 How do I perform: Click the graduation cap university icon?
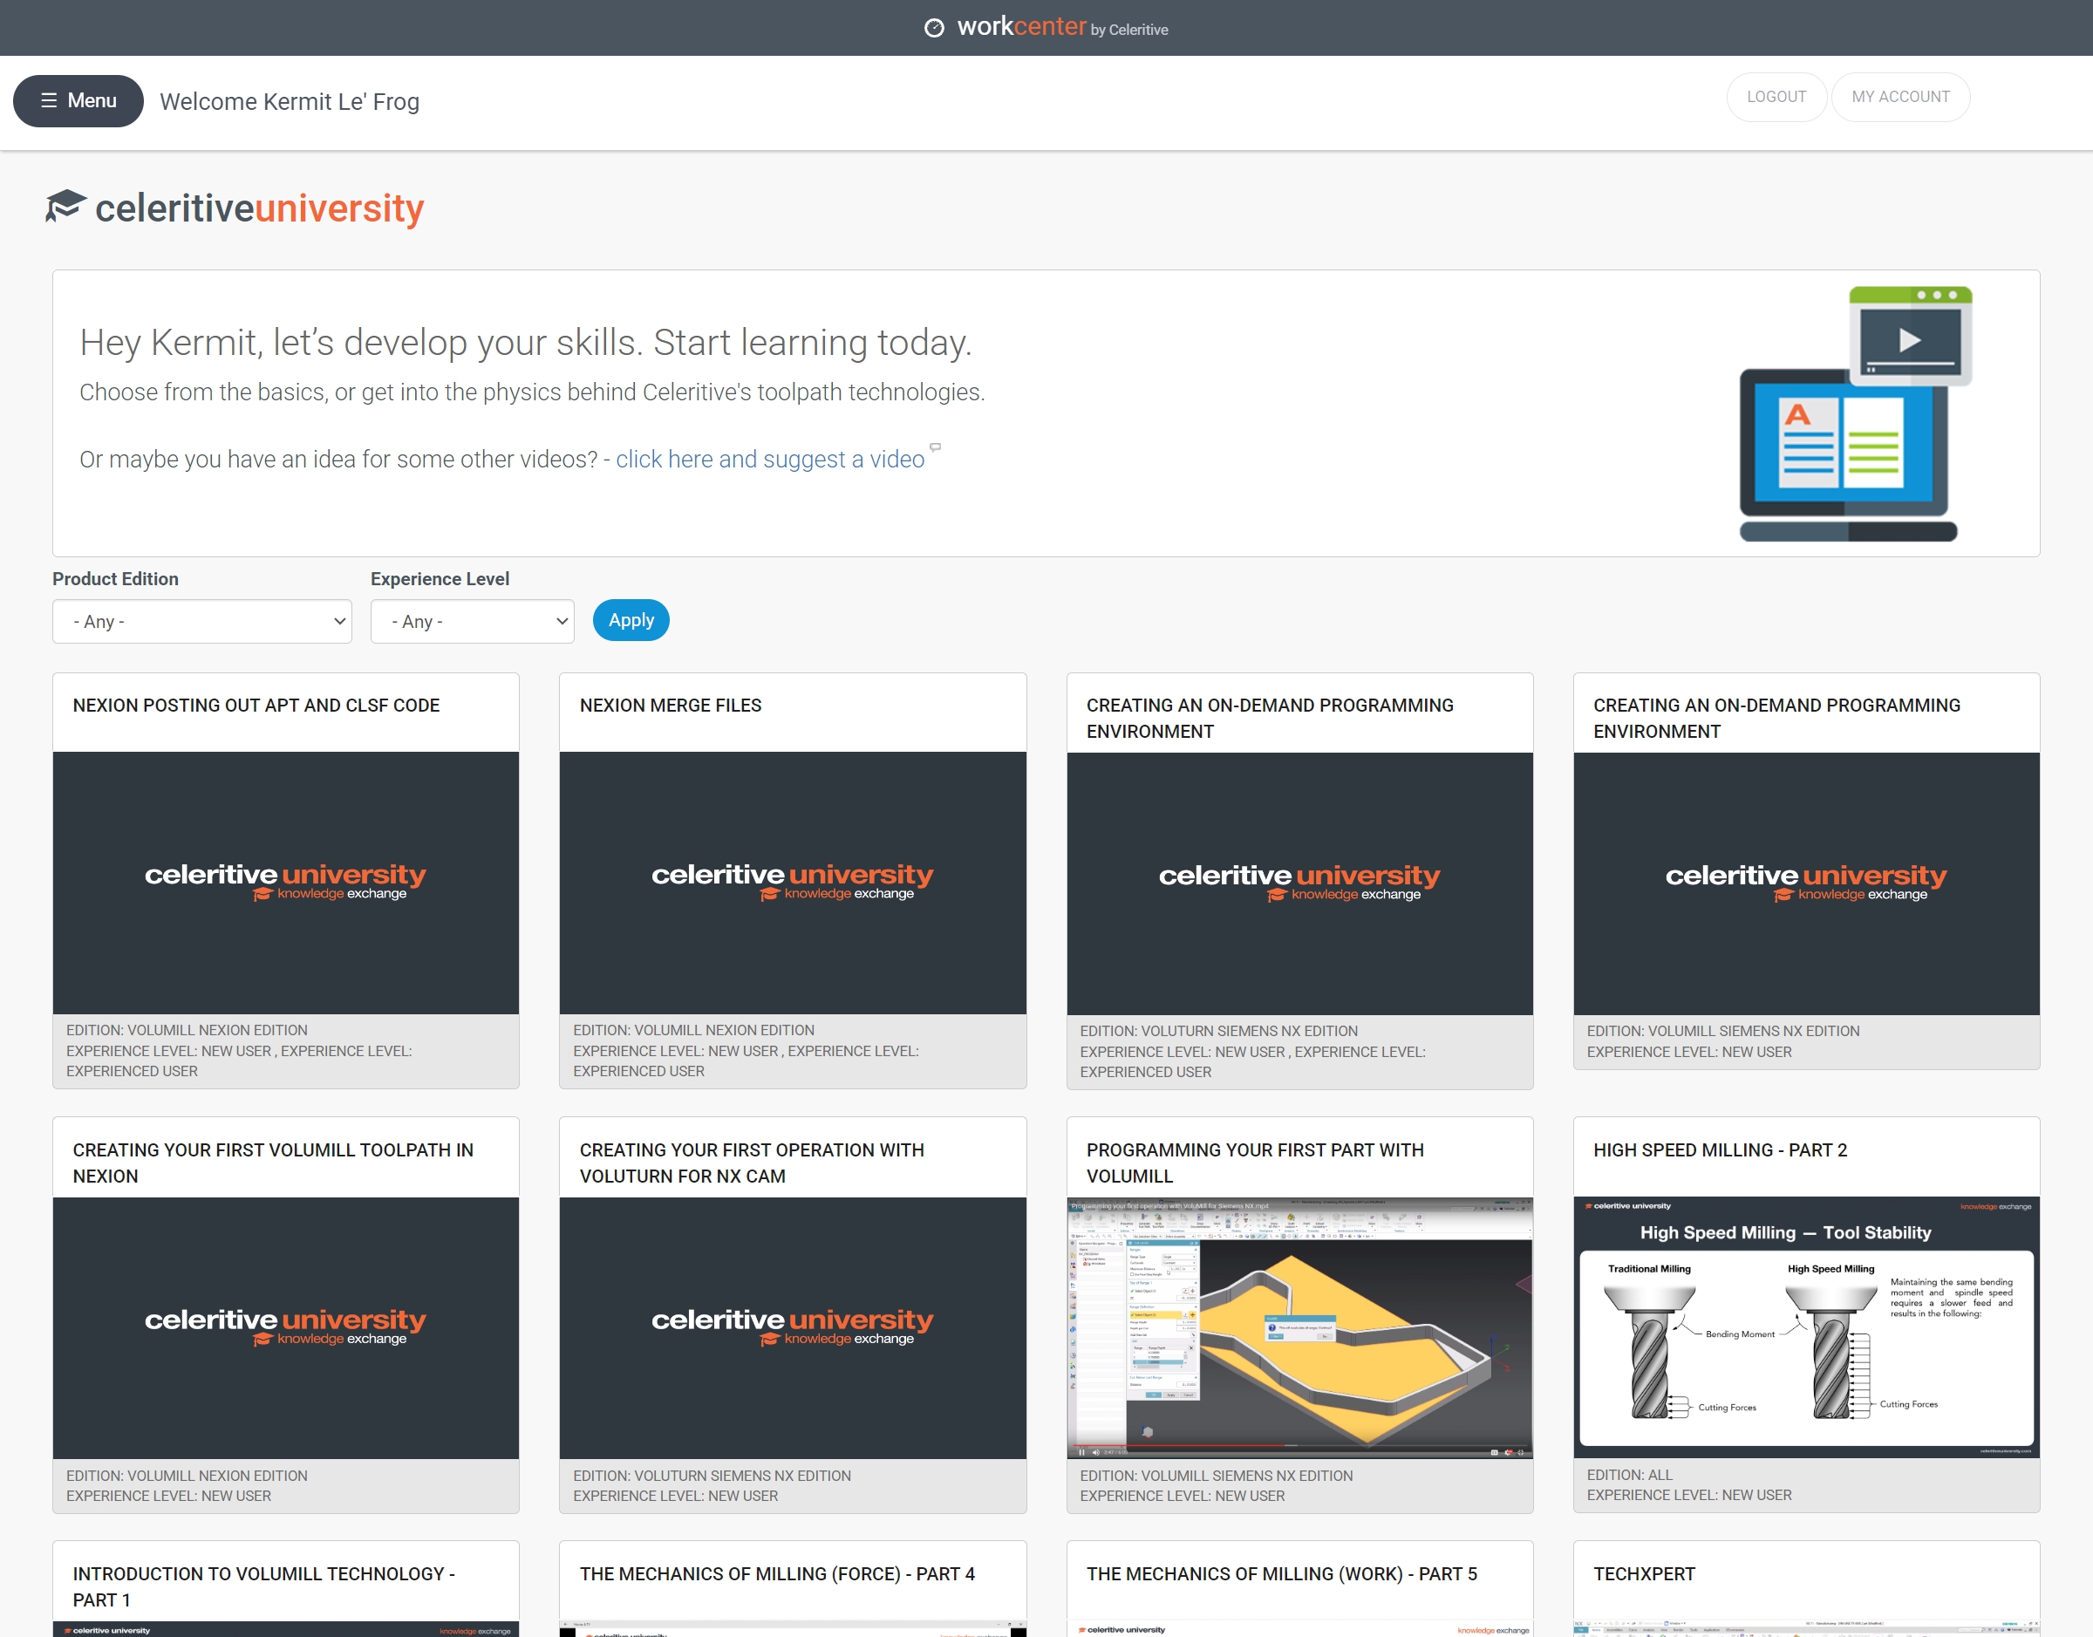(x=65, y=206)
